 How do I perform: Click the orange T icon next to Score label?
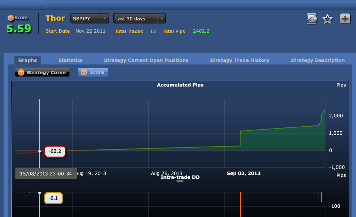click(11, 18)
